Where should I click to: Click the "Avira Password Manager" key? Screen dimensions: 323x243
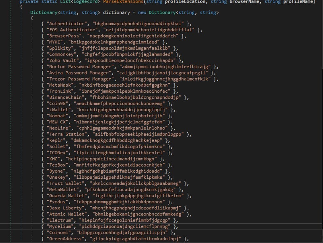pos(79,73)
